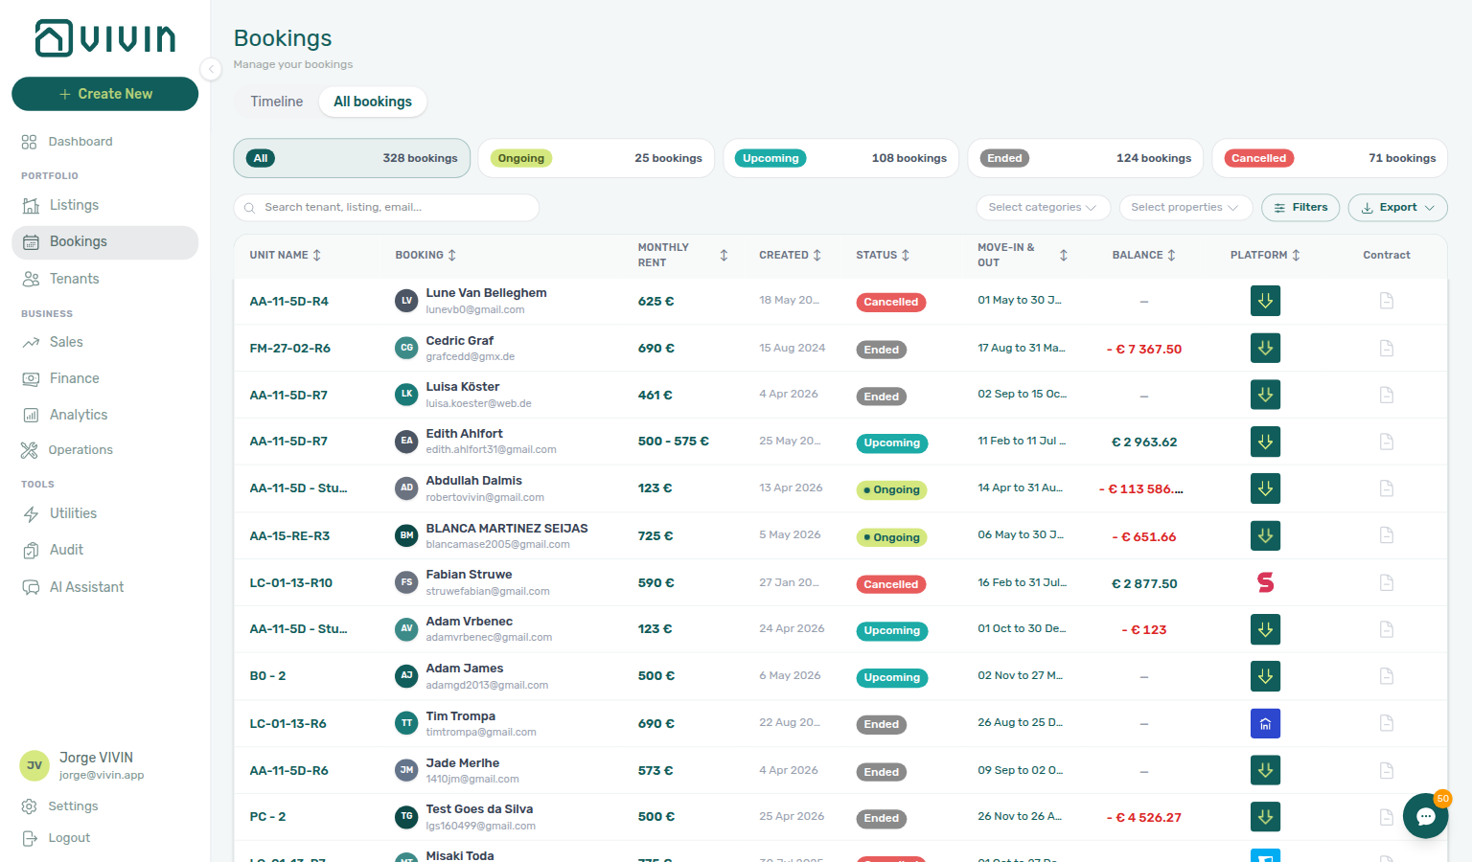Open the contract icon for Jade Merlhe
1472x862 pixels.
tap(1386, 770)
